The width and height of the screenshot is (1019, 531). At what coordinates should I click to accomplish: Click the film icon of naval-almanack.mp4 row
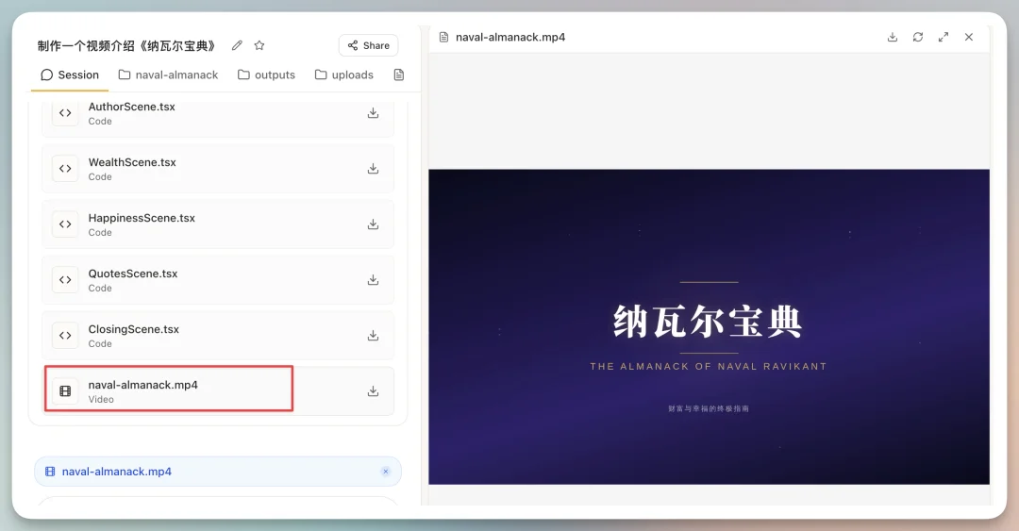65,391
